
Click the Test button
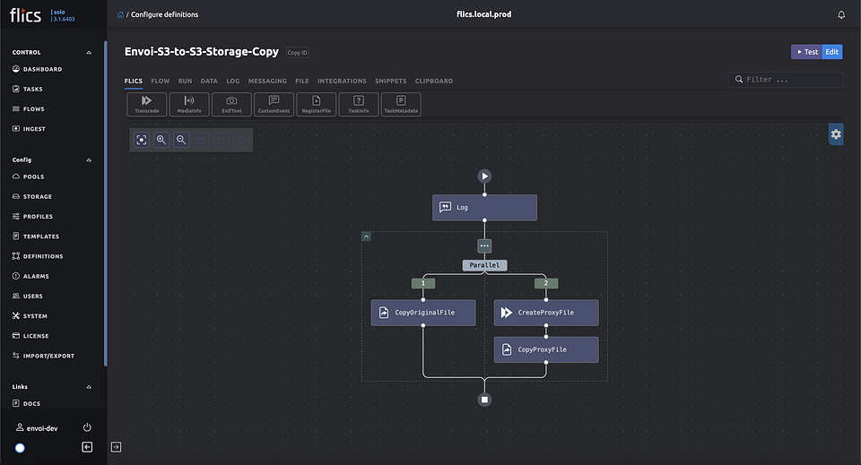point(805,52)
